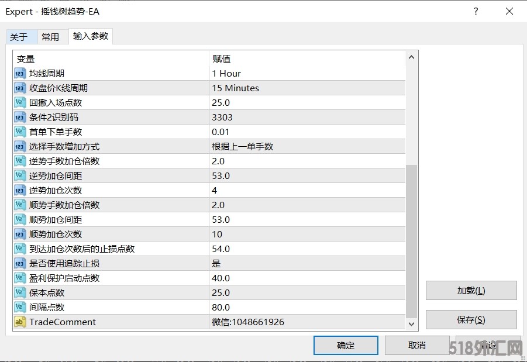
Task: Click the icon beside 是否使用追踪止损
Action: [20, 264]
